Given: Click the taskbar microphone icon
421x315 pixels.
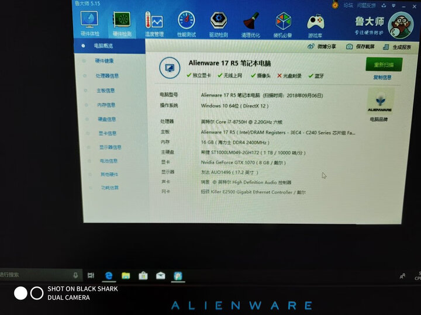Looking at the screenshot, I should pyautogui.click(x=75, y=275).
